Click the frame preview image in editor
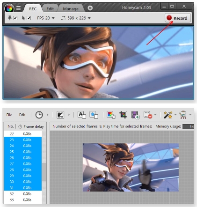197x207 pixels. click(x=131, y=167)
